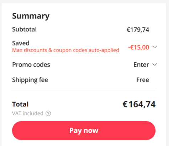
Task: Click the word coupon in the red notice
Action: click(63, 50)
